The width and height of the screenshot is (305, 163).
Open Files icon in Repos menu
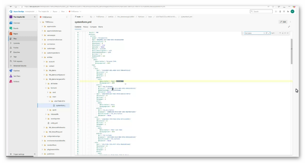point(11,39)
